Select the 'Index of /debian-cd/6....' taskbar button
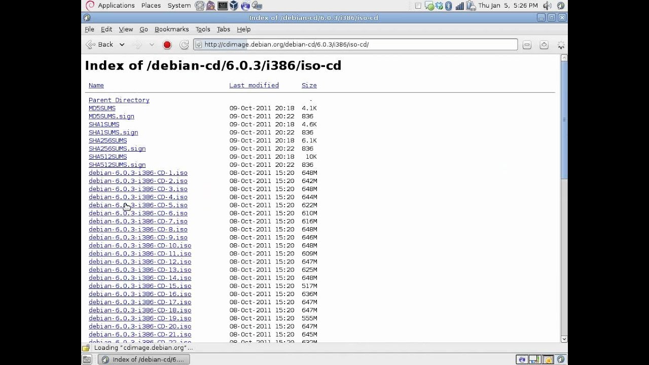 (144, 359)
